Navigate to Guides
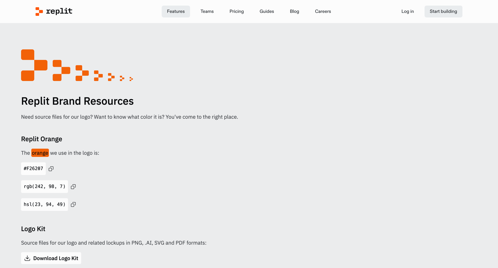The image size is (498, 268). pyautogui.click(x=267, y=12)
